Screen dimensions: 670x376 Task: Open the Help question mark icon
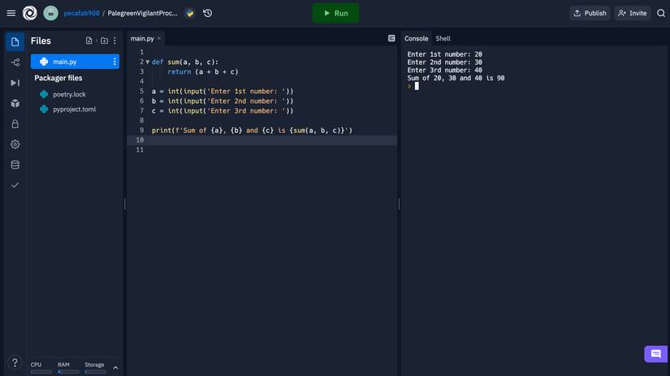coord(15,362)
